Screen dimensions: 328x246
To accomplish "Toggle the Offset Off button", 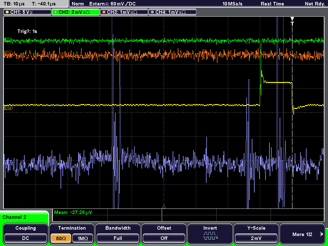I will click(x=164, y=238).
